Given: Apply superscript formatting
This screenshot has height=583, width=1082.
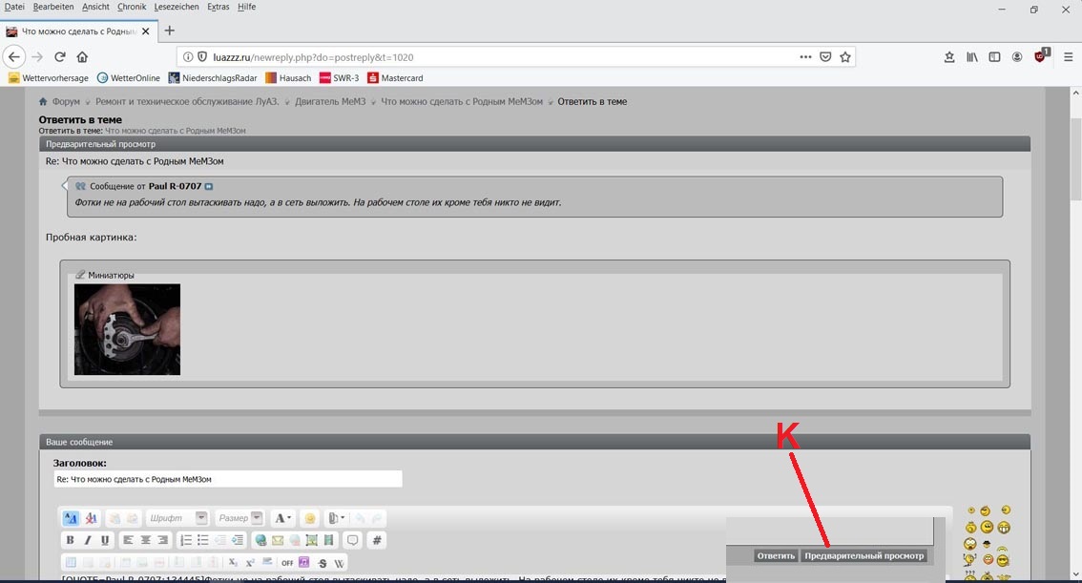Looking at the screenshot, I should pyautogui.click(x=250, y=563).
